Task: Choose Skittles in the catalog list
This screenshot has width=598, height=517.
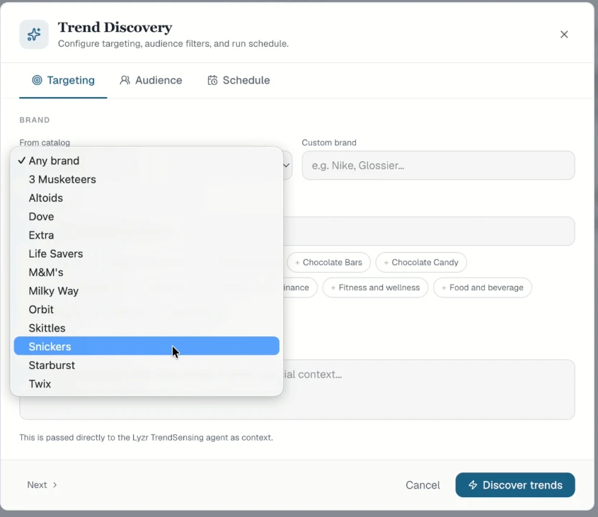Action: coord(146,328)
